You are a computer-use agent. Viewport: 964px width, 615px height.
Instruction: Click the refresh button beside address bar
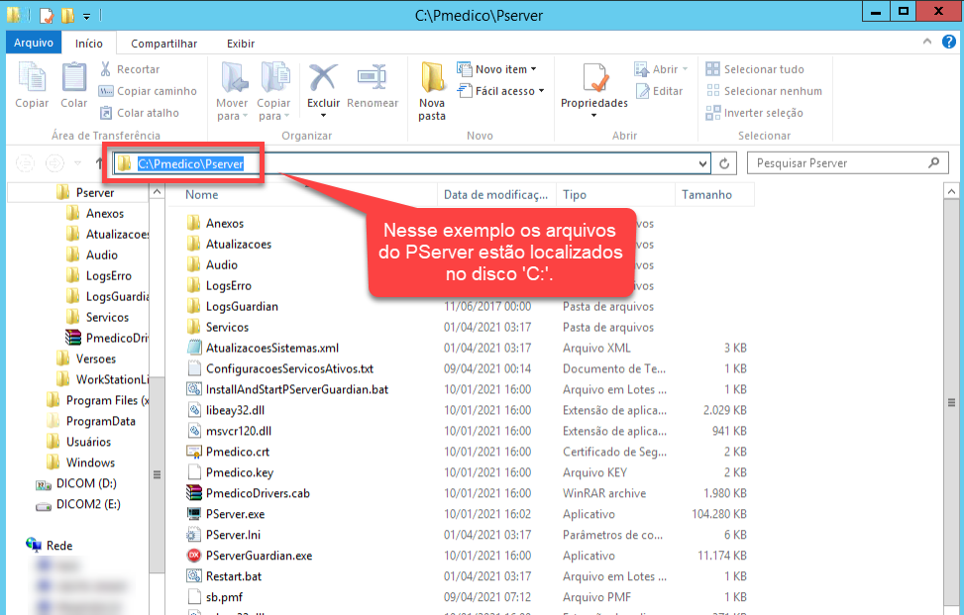pos(725,163)
